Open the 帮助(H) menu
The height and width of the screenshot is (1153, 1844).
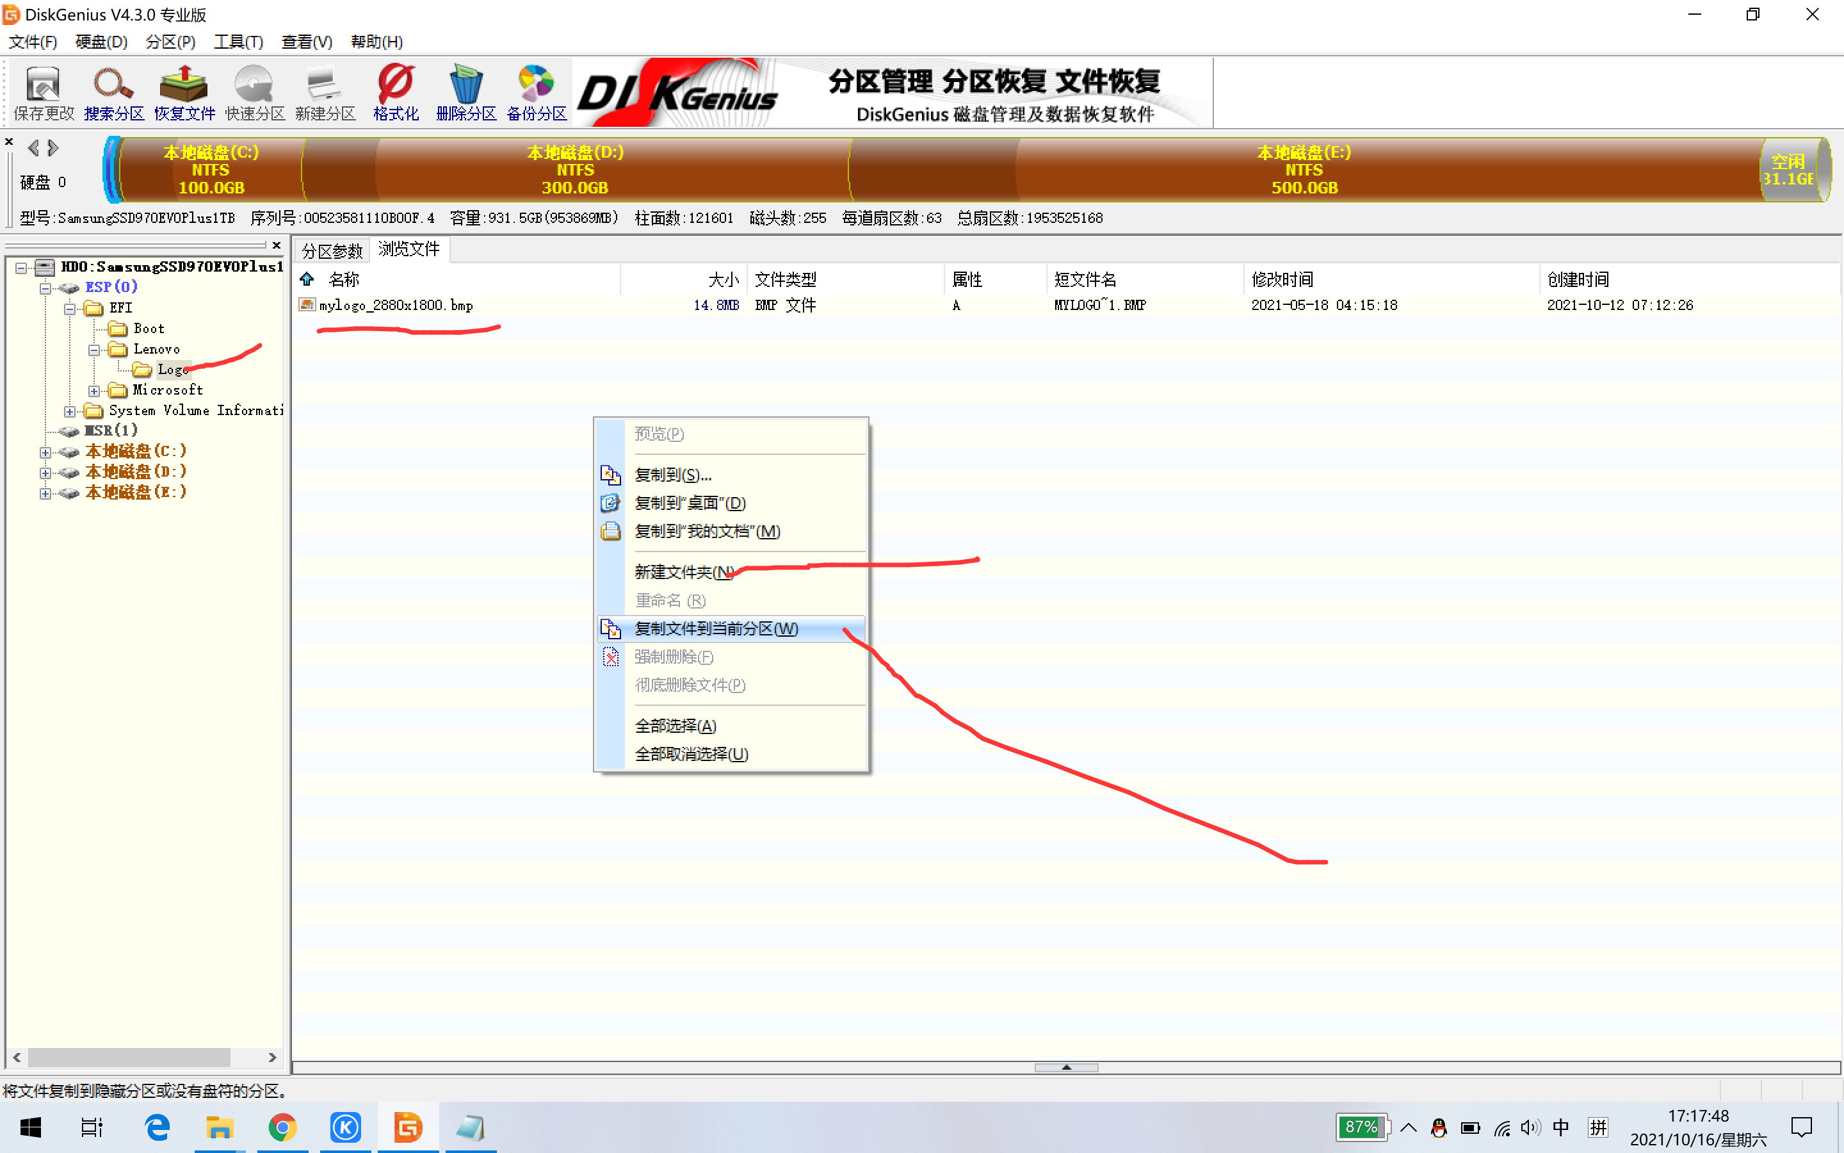click(x=376, y=41)
